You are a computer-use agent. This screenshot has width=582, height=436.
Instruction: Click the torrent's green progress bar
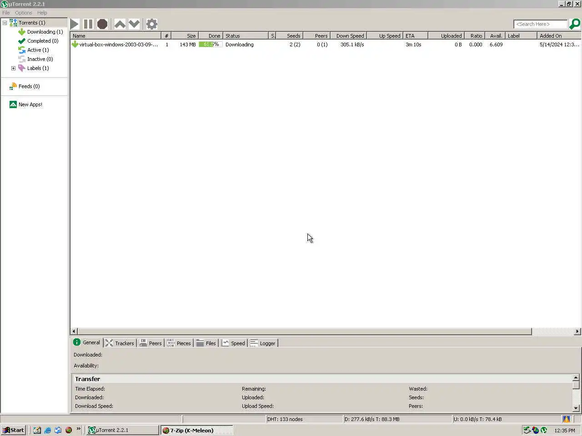[x=211, y=45]
